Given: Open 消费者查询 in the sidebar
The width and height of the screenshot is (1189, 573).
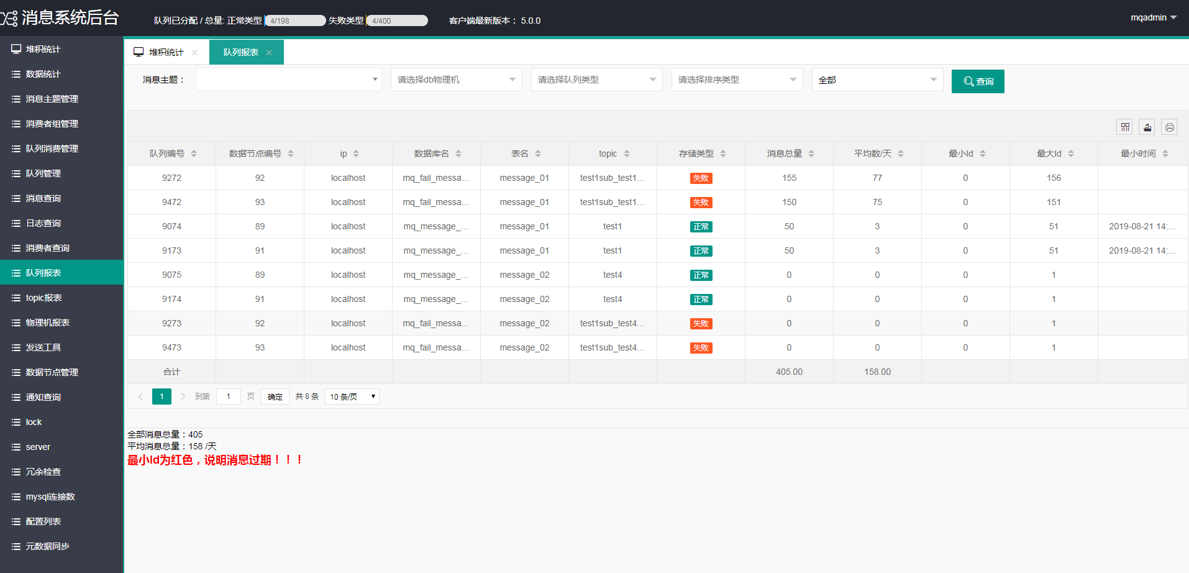Looking at the screenshot, I should pyautogui.click(x=61, y=248).
